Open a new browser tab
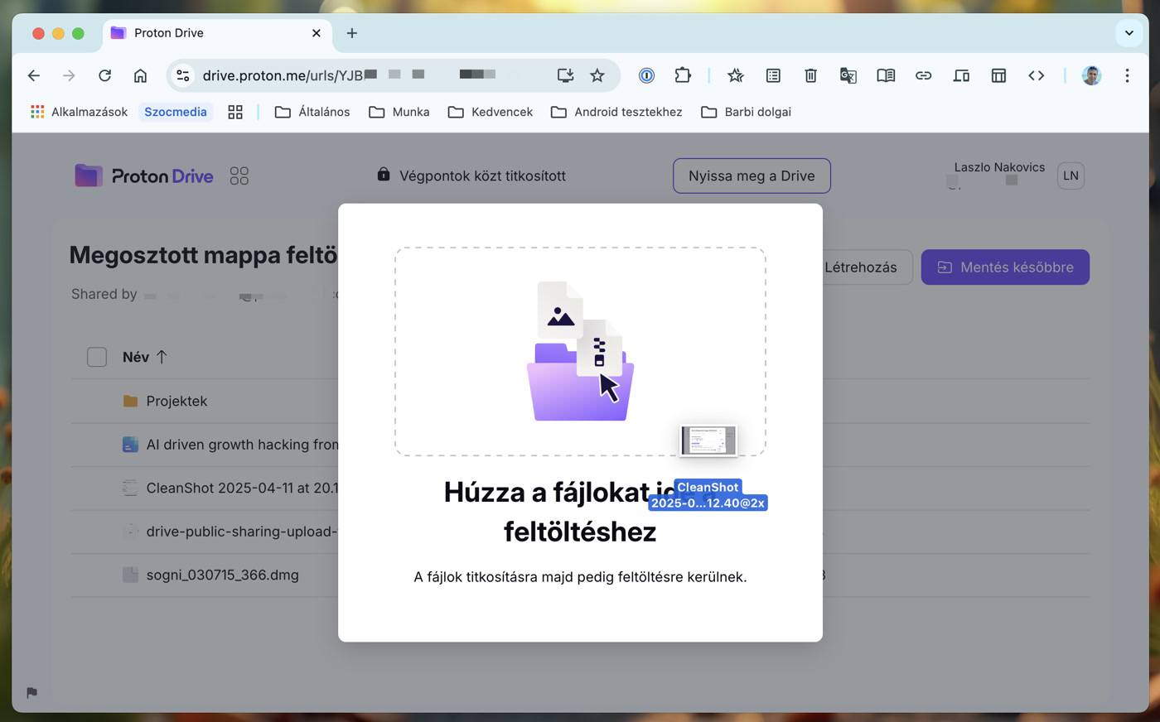The width and height of the screenshot is (1160, 722). pyautogui.click(x=352, y=33)
